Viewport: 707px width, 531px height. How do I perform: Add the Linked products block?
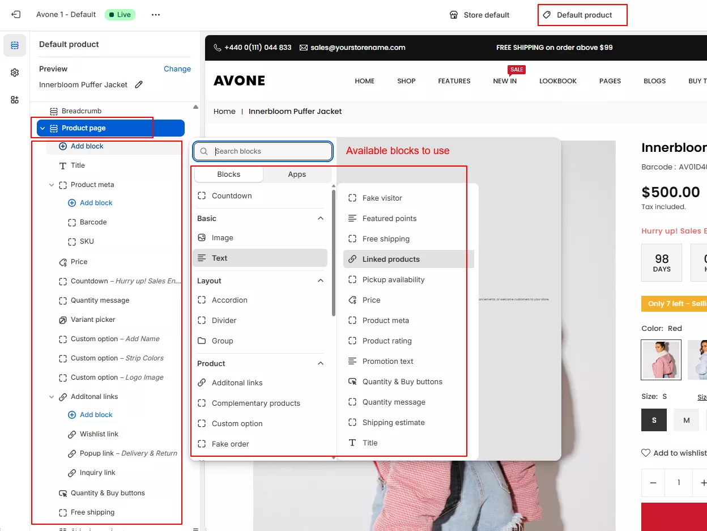pyautogui.click(x=391, y=259)
